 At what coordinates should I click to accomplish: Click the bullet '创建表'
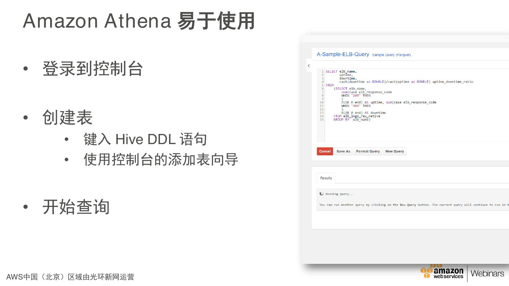(67, 118)
